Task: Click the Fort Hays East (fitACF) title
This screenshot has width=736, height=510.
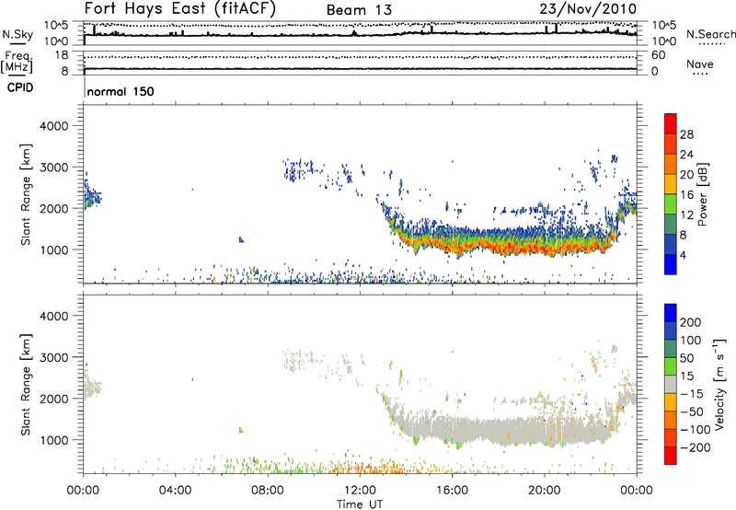Action: click(179, 9)
